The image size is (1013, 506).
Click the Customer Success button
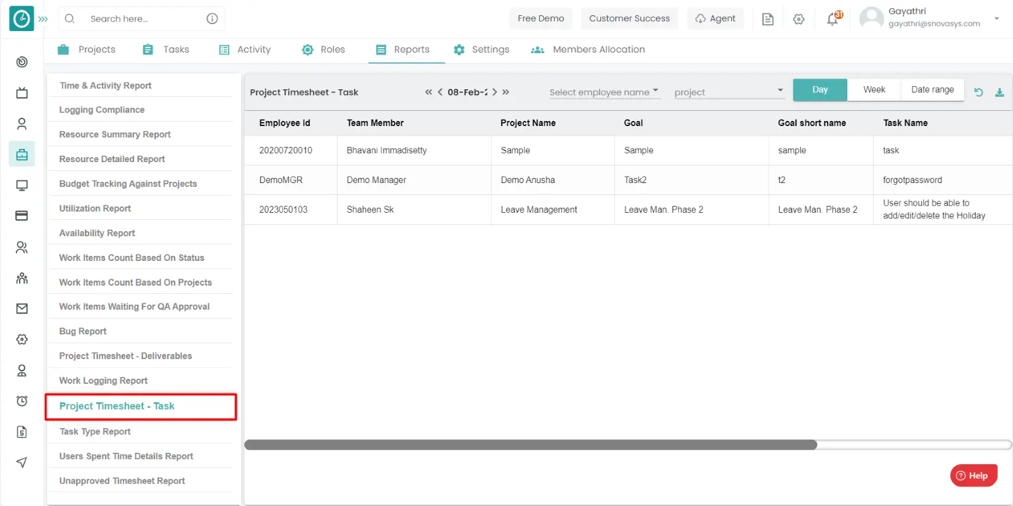pyautogui.click(x=629, y=18)
